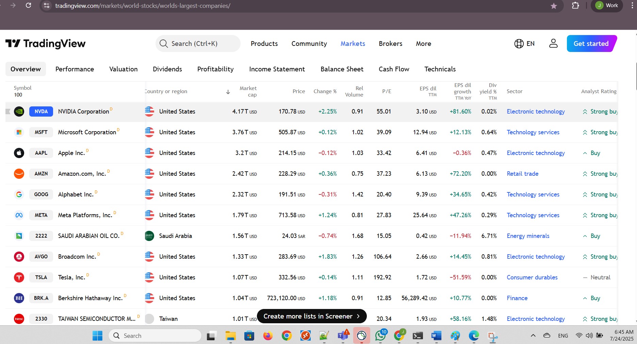Open WhatsApp from the taskbar
The height and width of the screenshot is (344, 637).
point(380,336)
